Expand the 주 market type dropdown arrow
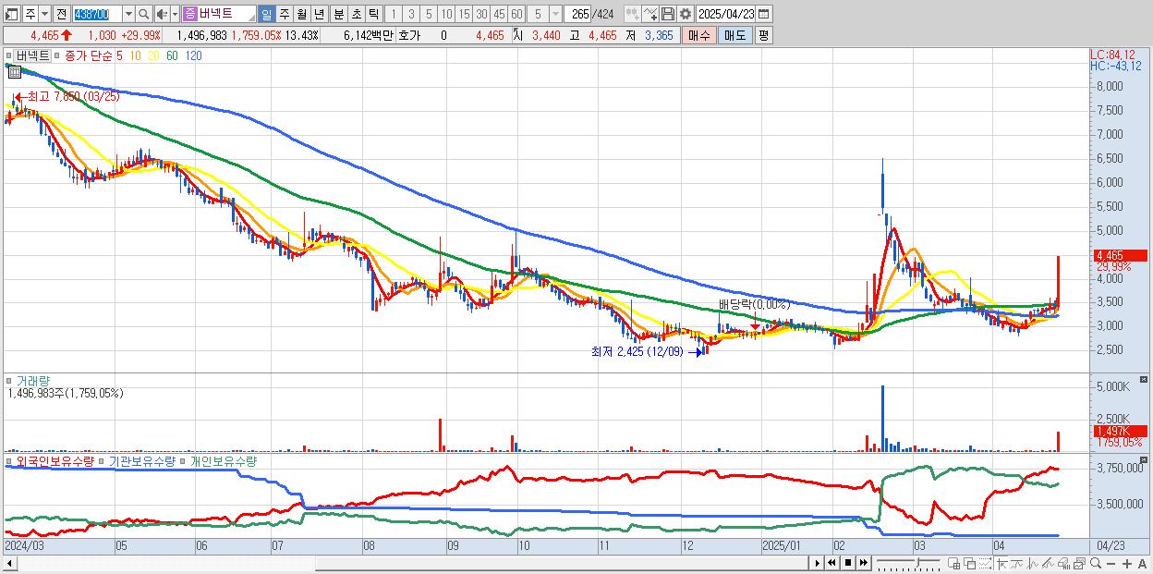Screen dimensions: 1153x574 [x=44, y=14]
